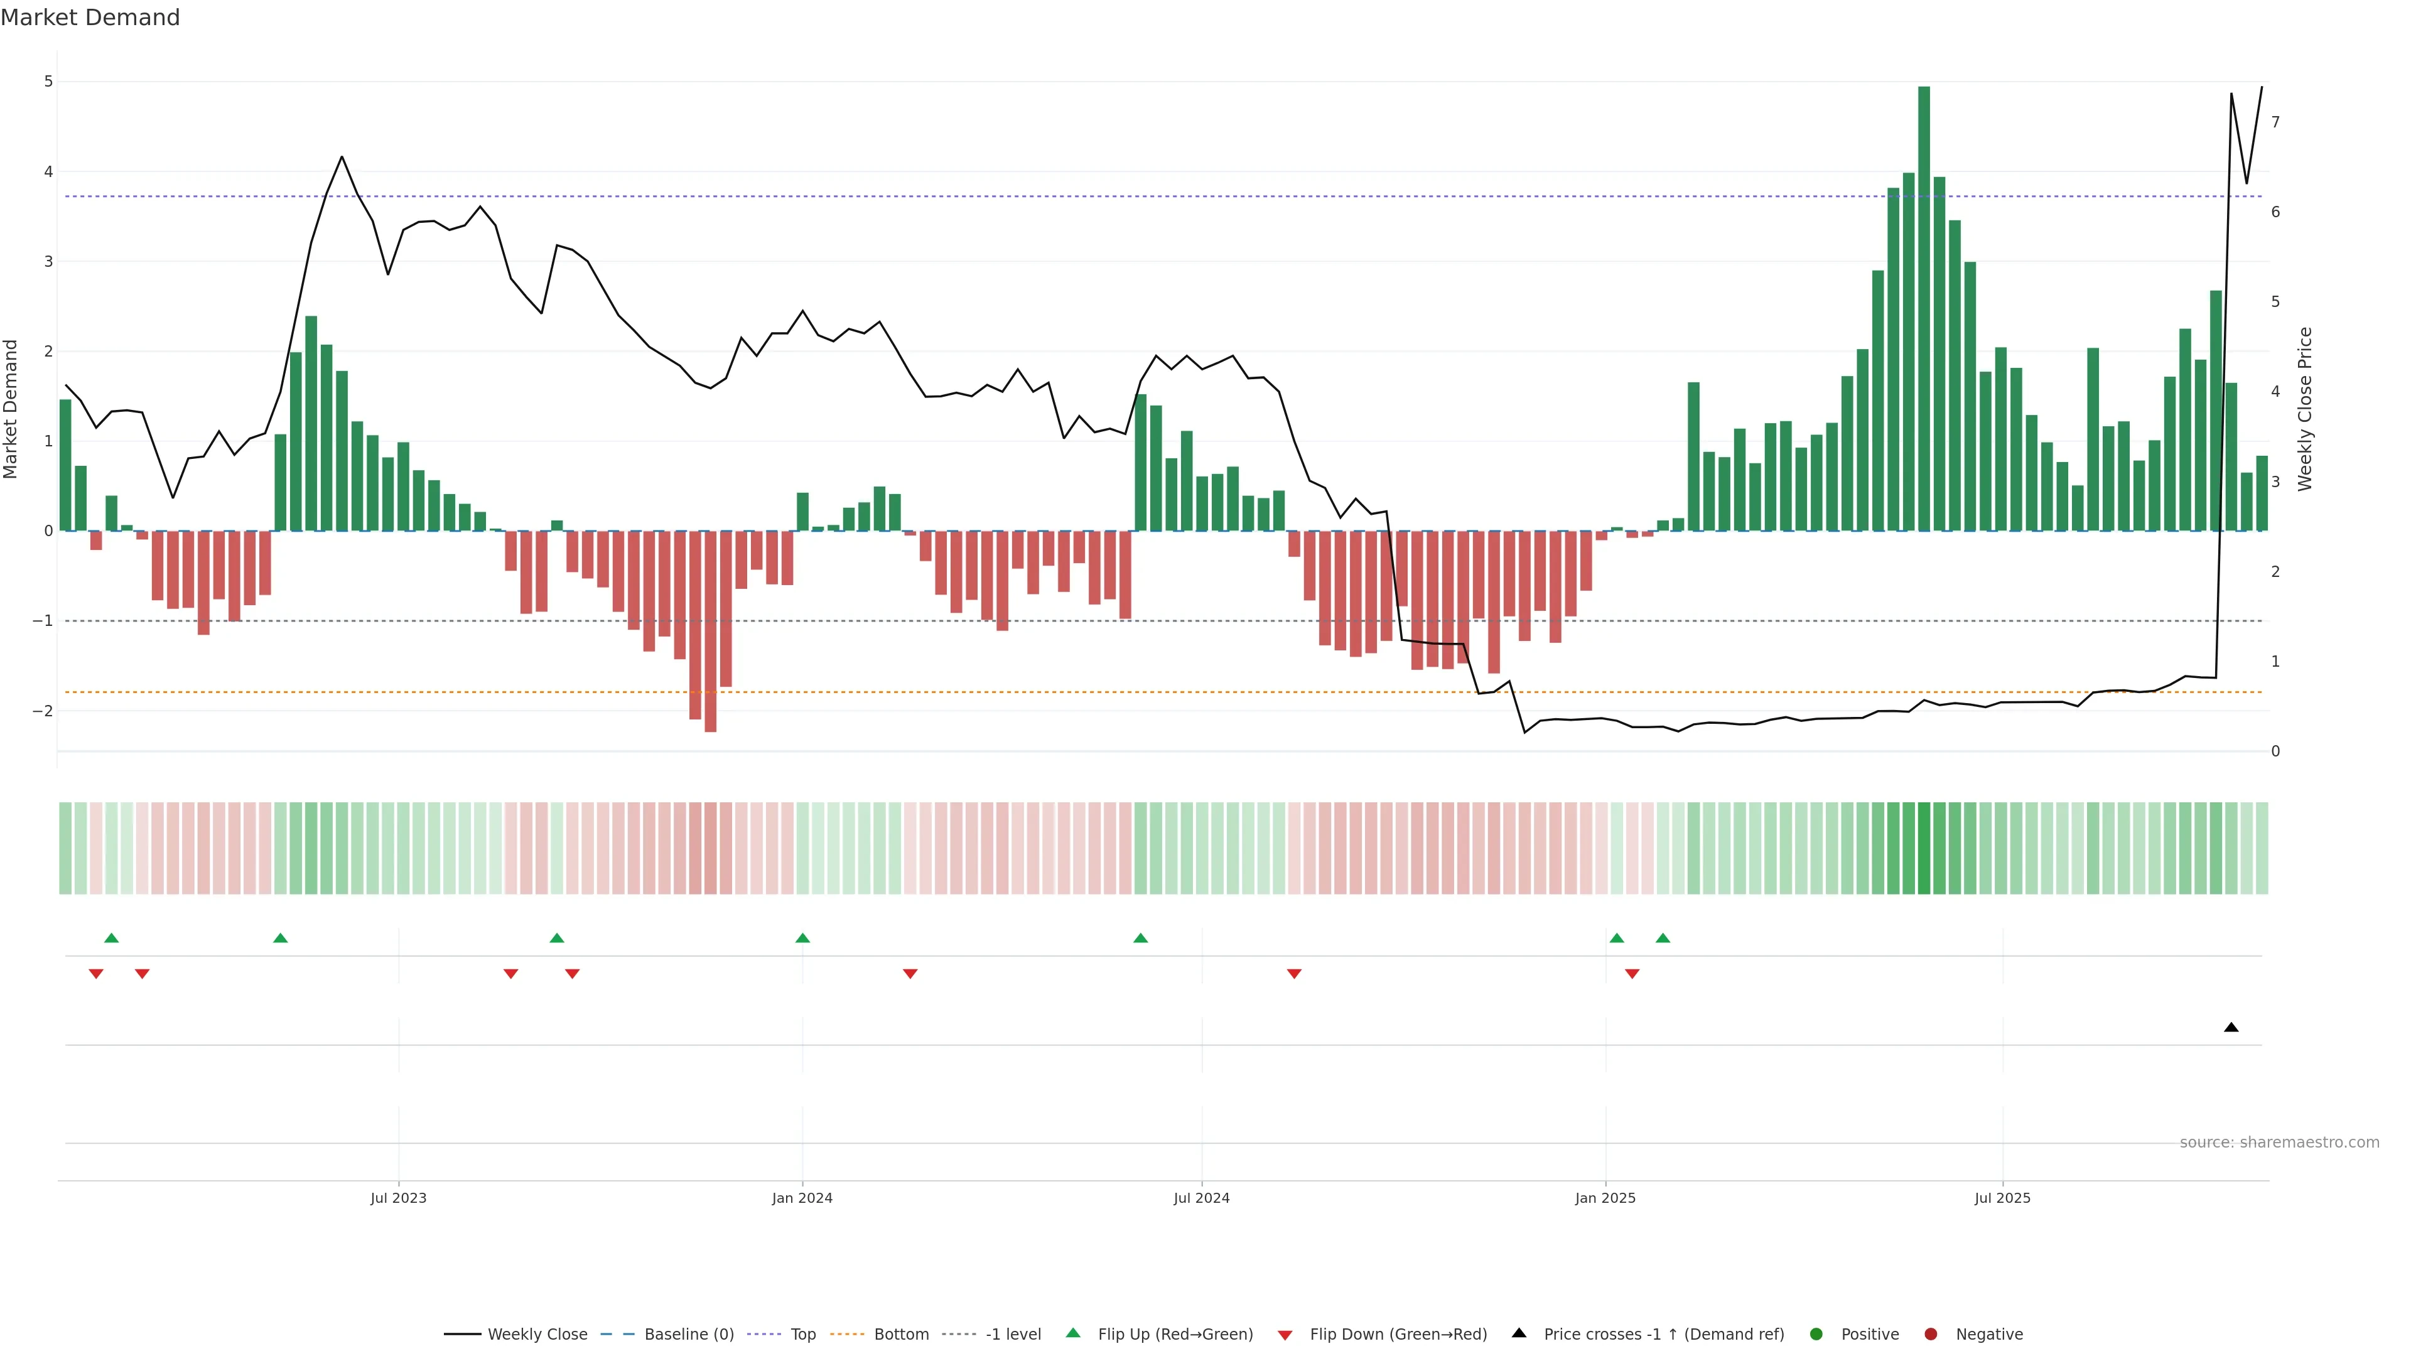The image size is (2411, 1356).
Task: Click the Positive green circle legend icon
Action: [1816, 1333]
